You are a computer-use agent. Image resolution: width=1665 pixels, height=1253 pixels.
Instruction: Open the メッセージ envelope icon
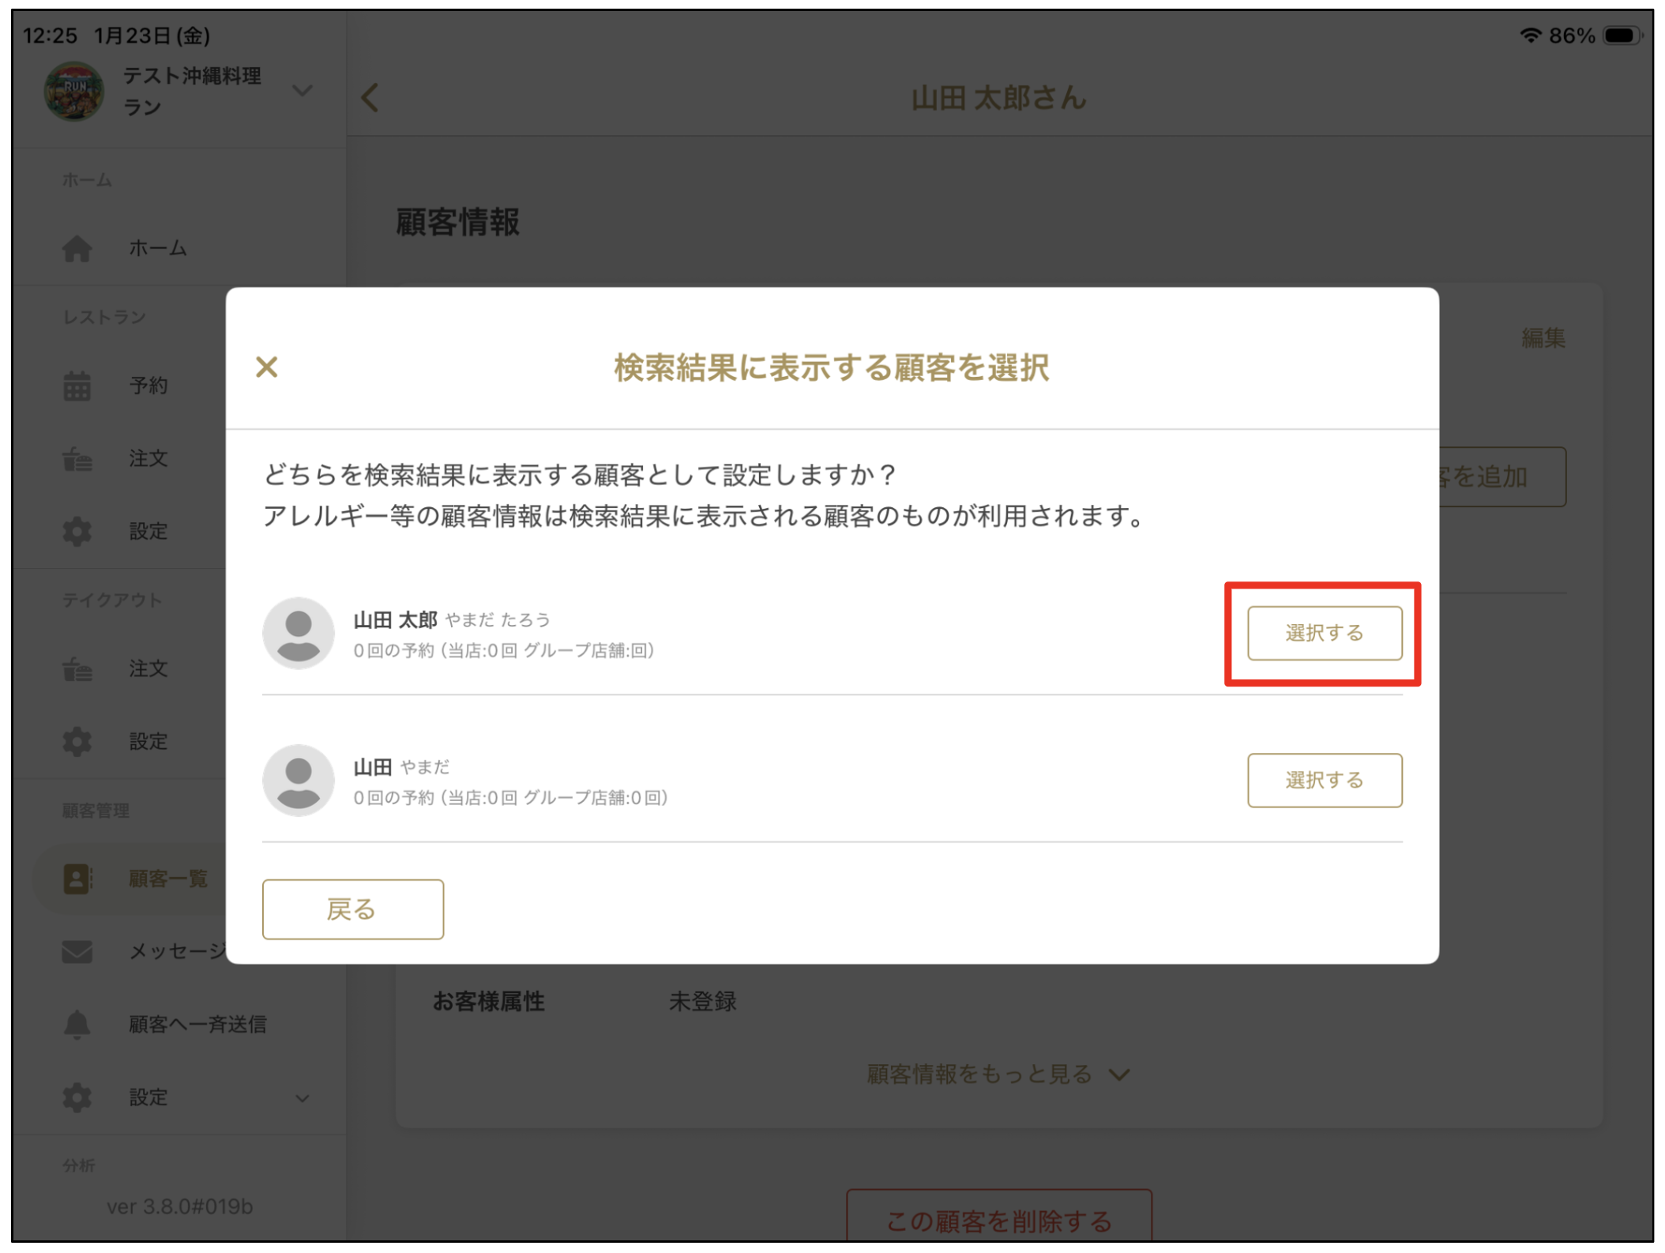77,950
